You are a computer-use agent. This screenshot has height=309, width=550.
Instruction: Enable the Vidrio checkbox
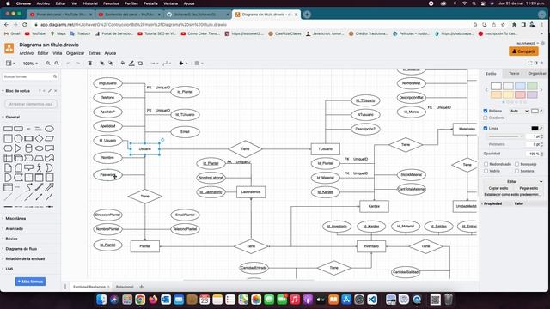coord(486,171)
